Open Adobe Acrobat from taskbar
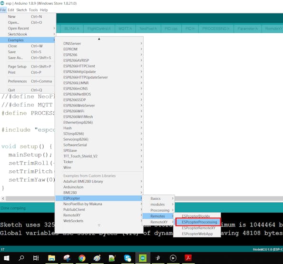Image resolution: width=283 pixels, height=264 pixels. 188,258
